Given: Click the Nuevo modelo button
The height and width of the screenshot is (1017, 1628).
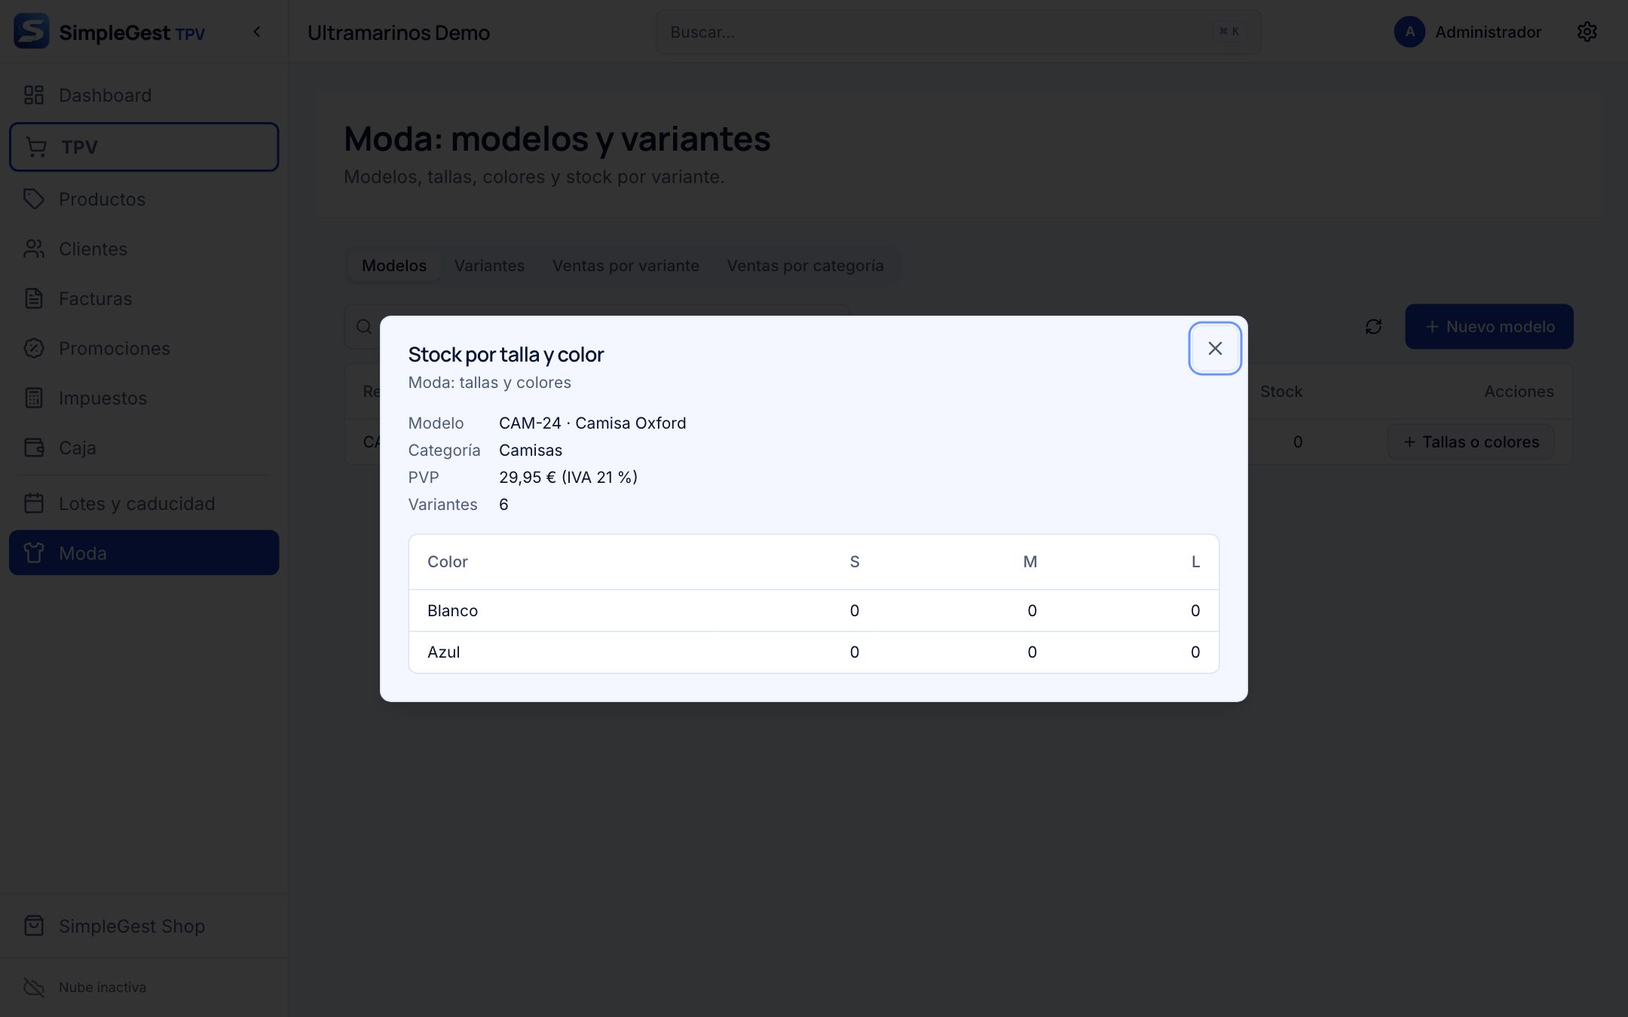Looking at the screenshot, I should click(x=1489, y=326).
